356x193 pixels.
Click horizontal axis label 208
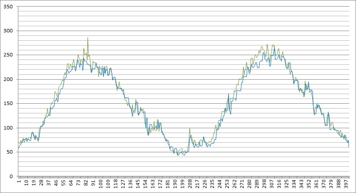[x=190, y=184]
